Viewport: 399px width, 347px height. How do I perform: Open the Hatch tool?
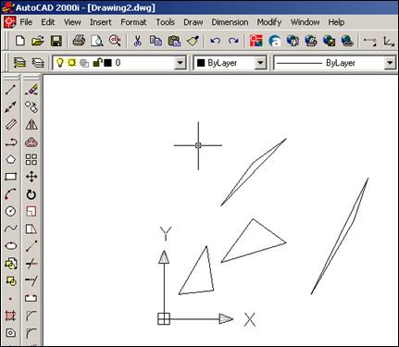tap(10, 316)
